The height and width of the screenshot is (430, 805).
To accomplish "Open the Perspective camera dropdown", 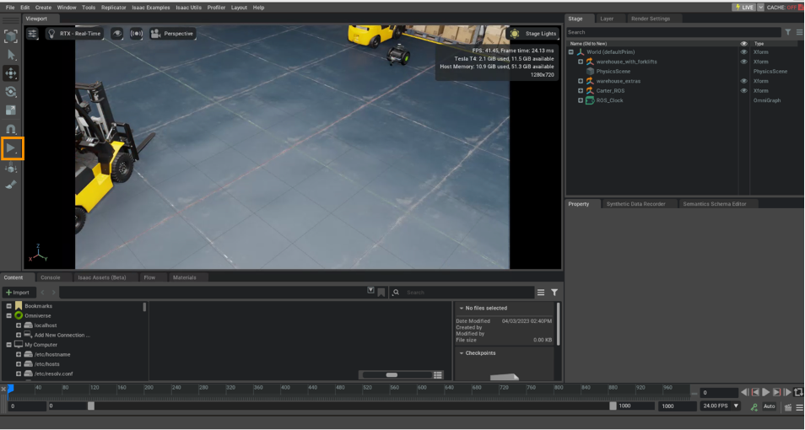I will (x=173, y=34).
